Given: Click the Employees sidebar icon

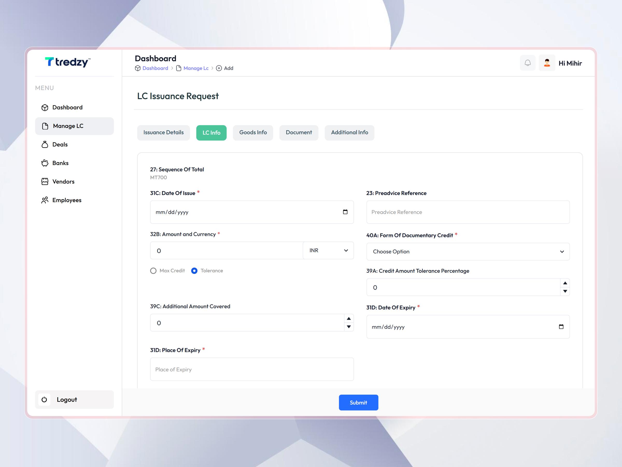Looking at the screenshot, I should tap(45, 200).
